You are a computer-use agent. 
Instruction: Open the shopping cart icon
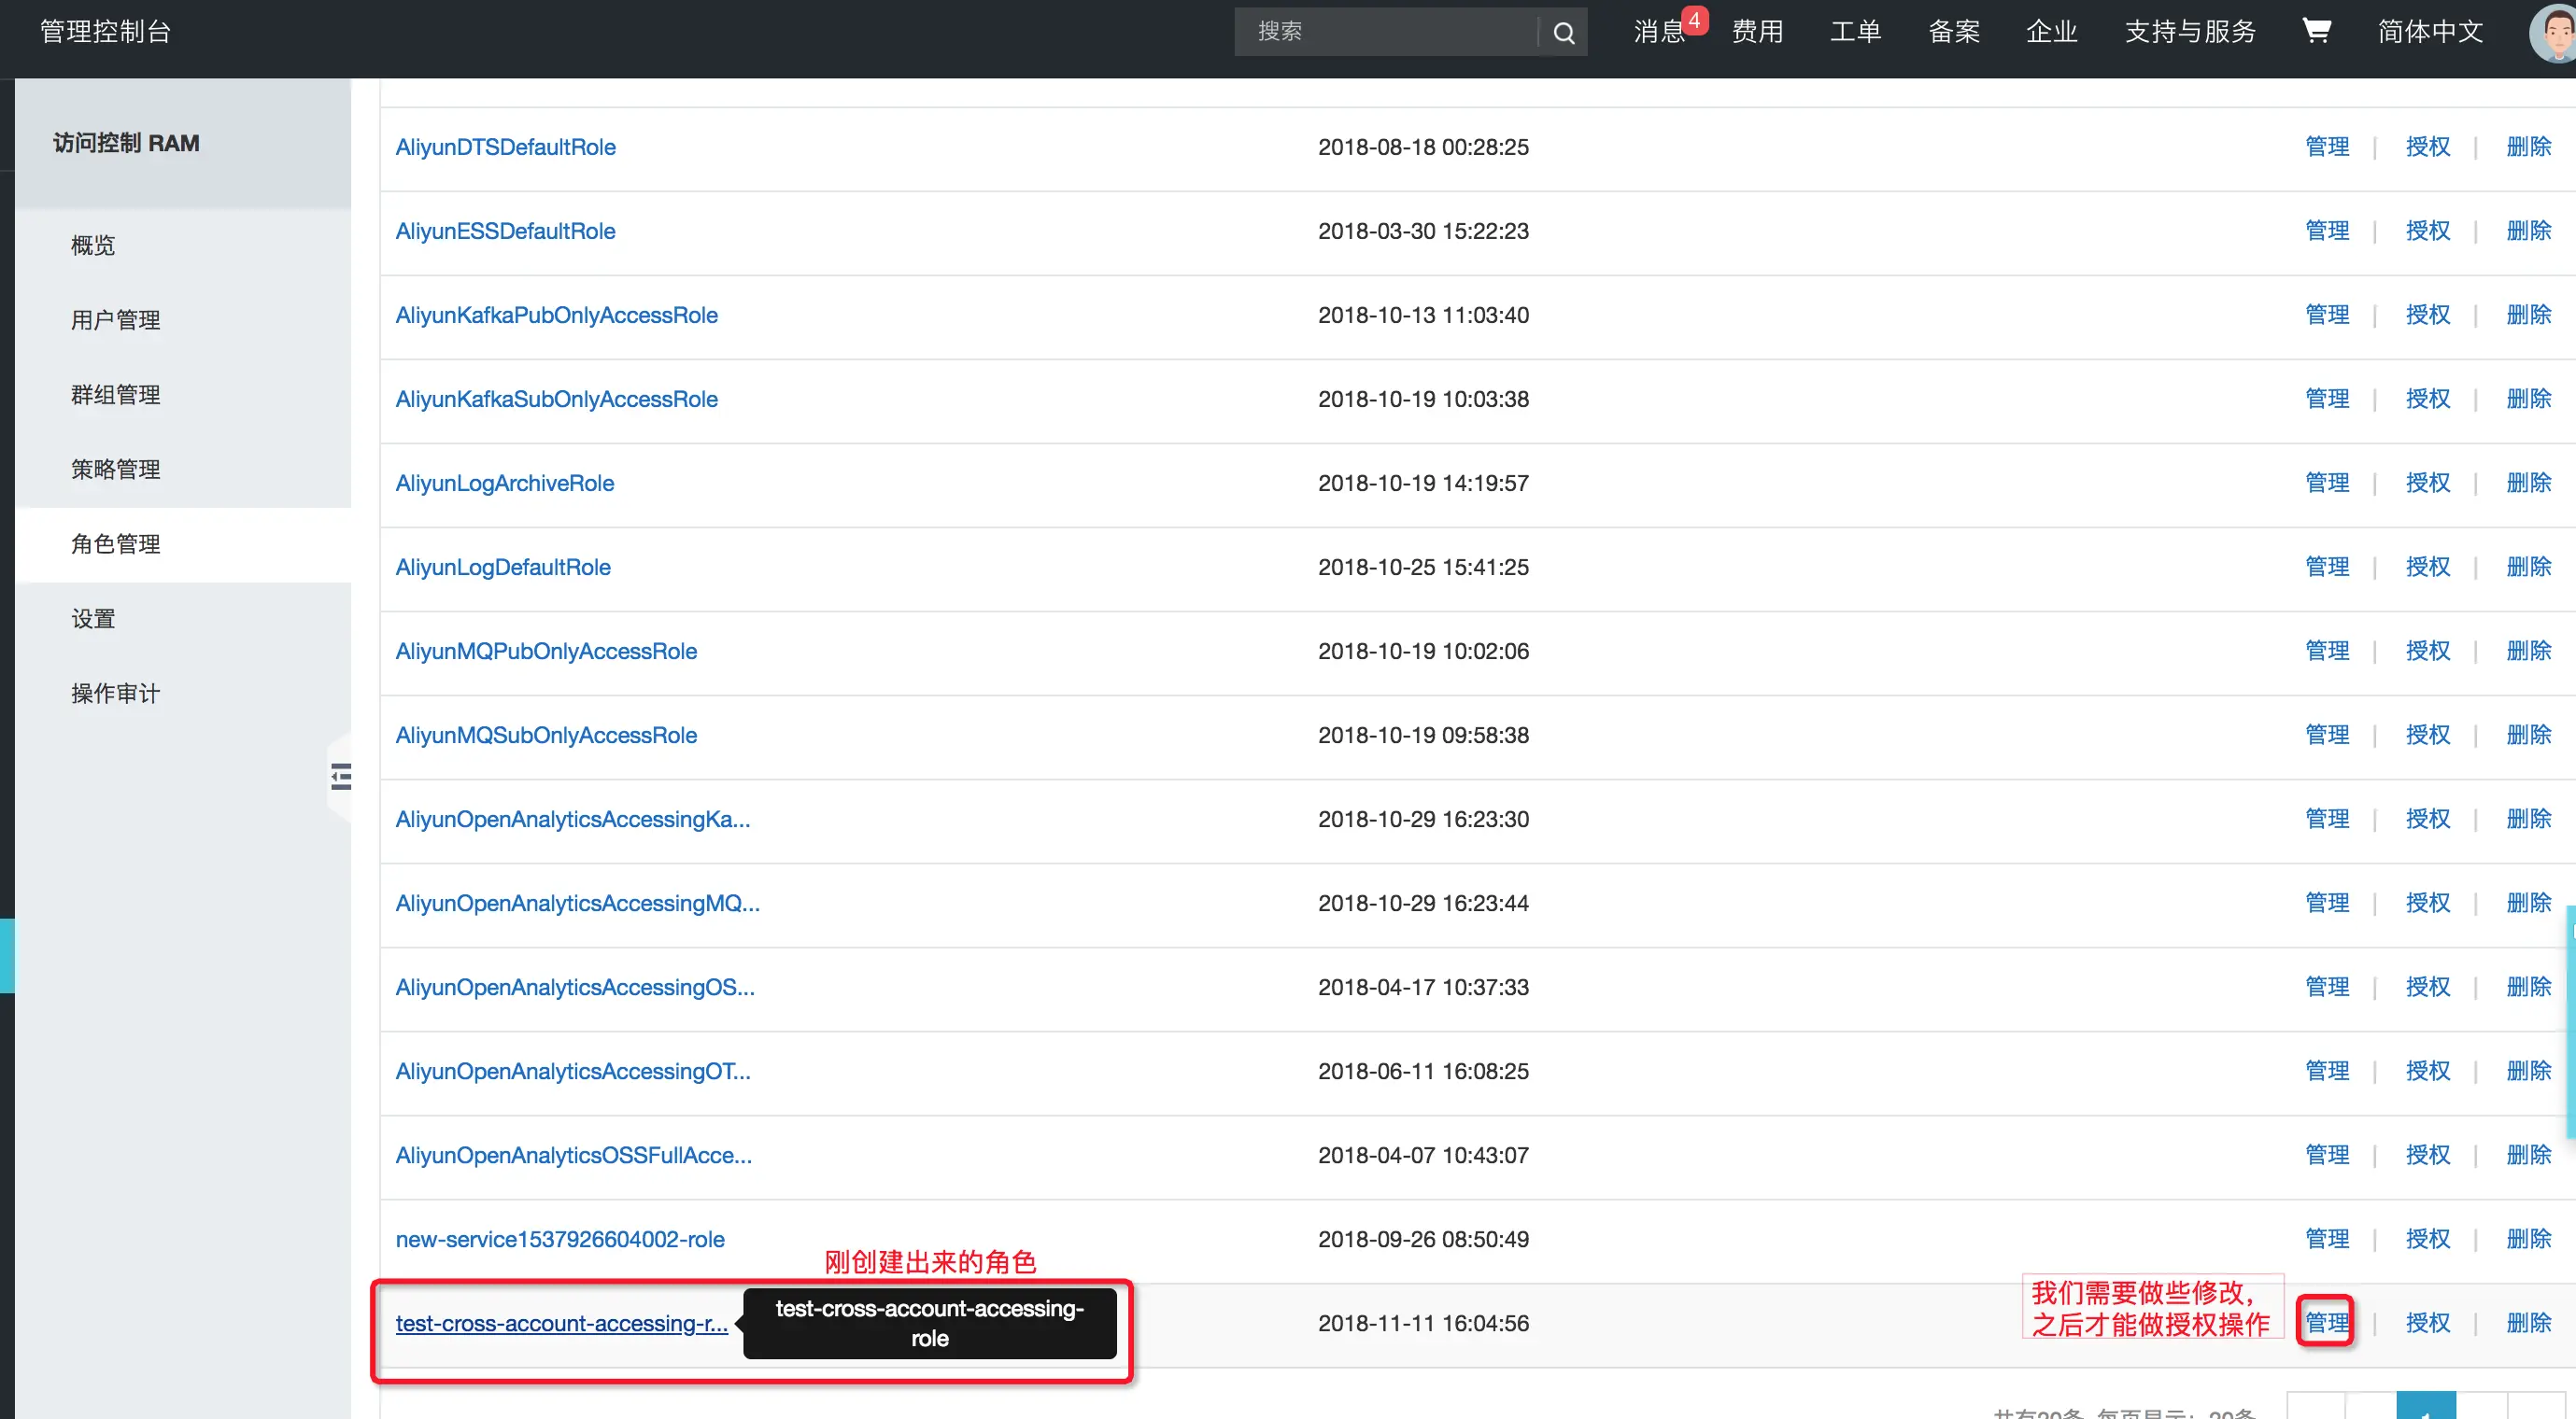click(x=2316, y=31)
